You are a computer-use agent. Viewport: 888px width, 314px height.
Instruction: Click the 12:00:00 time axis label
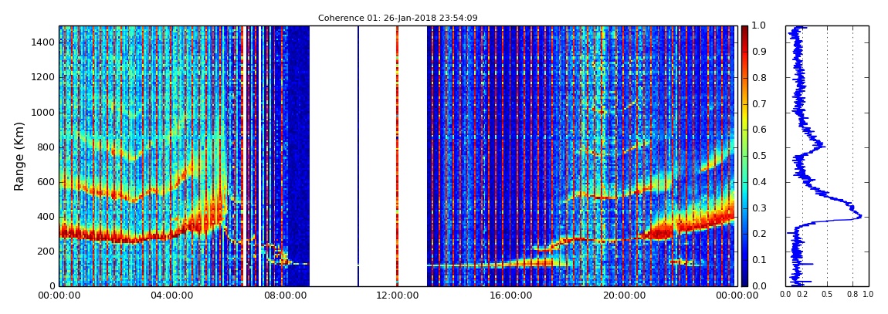(x=397, y=295)
